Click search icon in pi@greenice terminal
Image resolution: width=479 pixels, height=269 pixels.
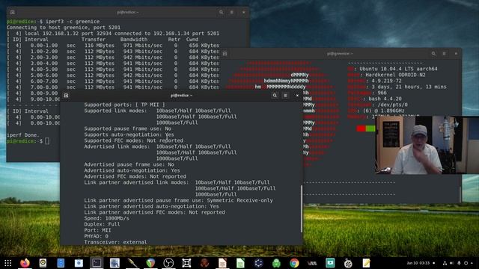click(x=433, y=54)
